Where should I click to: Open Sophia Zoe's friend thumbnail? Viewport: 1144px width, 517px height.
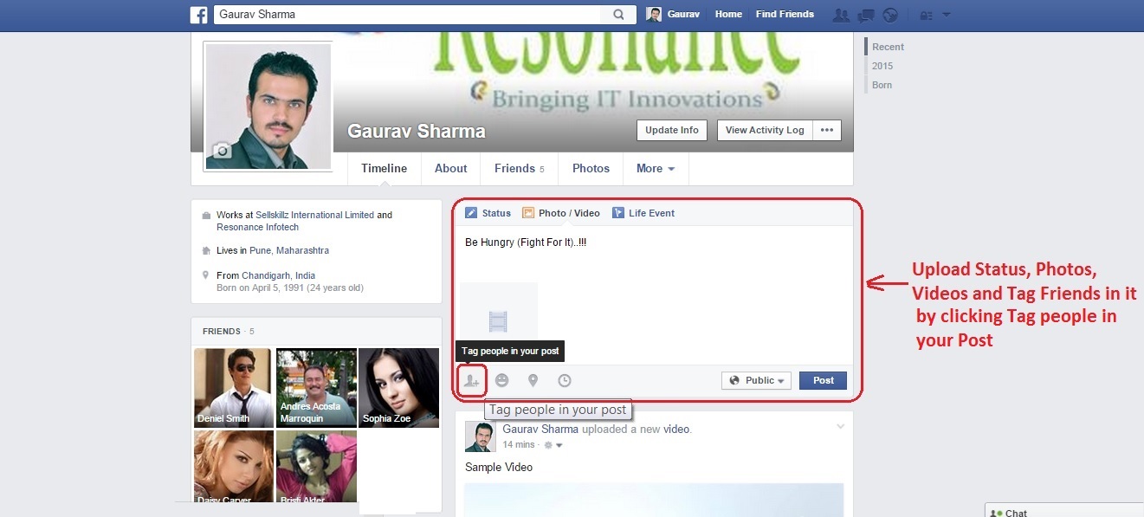pyautogui.click(x=398, y=388)
